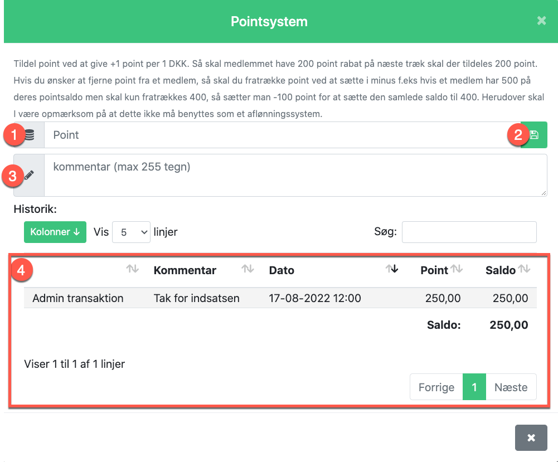Select page 1 in pagination
Screen dimensions: 558x462
point(474,387)
